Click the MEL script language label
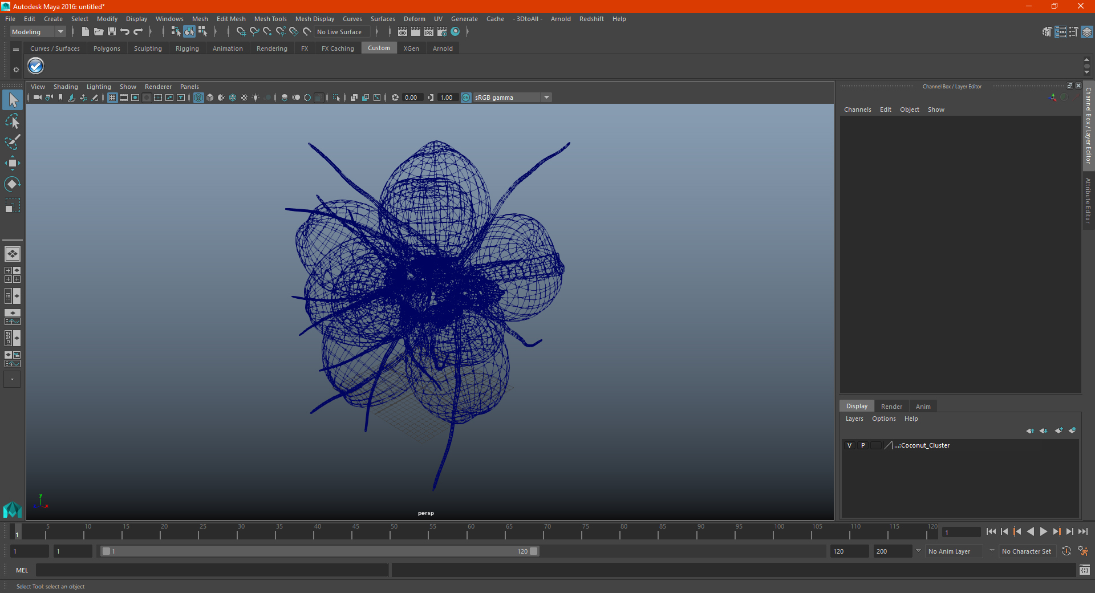 tap(22, 570)
